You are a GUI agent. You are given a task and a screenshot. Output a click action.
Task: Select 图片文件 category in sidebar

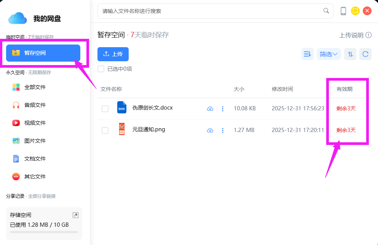click(x=35, y=141)
